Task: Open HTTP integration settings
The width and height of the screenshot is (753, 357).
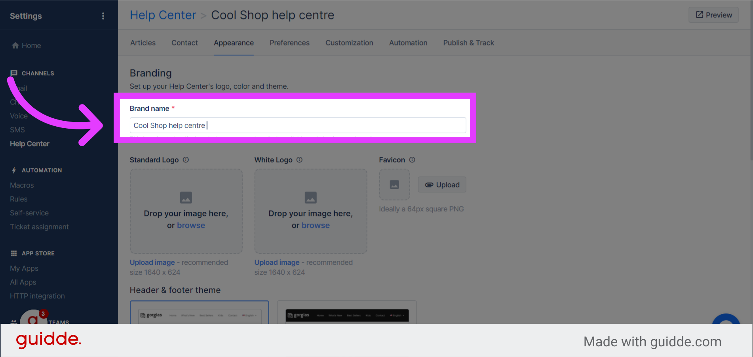Action: [x=37, y=296]
